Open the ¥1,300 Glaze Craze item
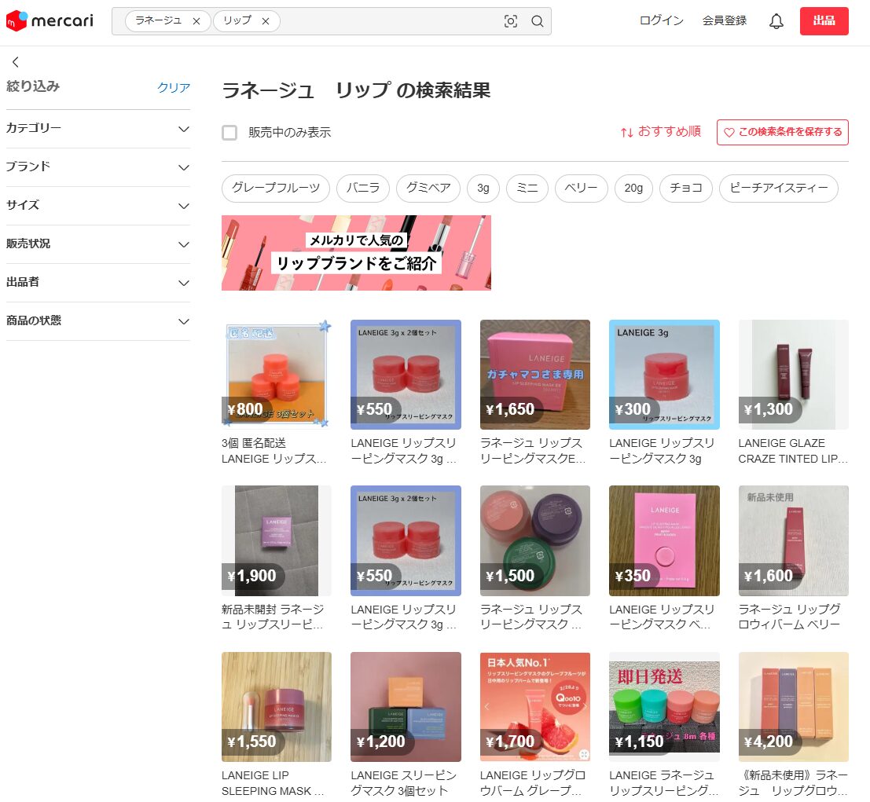The width and height of the screenshot is (870, 802). point(794,375)
